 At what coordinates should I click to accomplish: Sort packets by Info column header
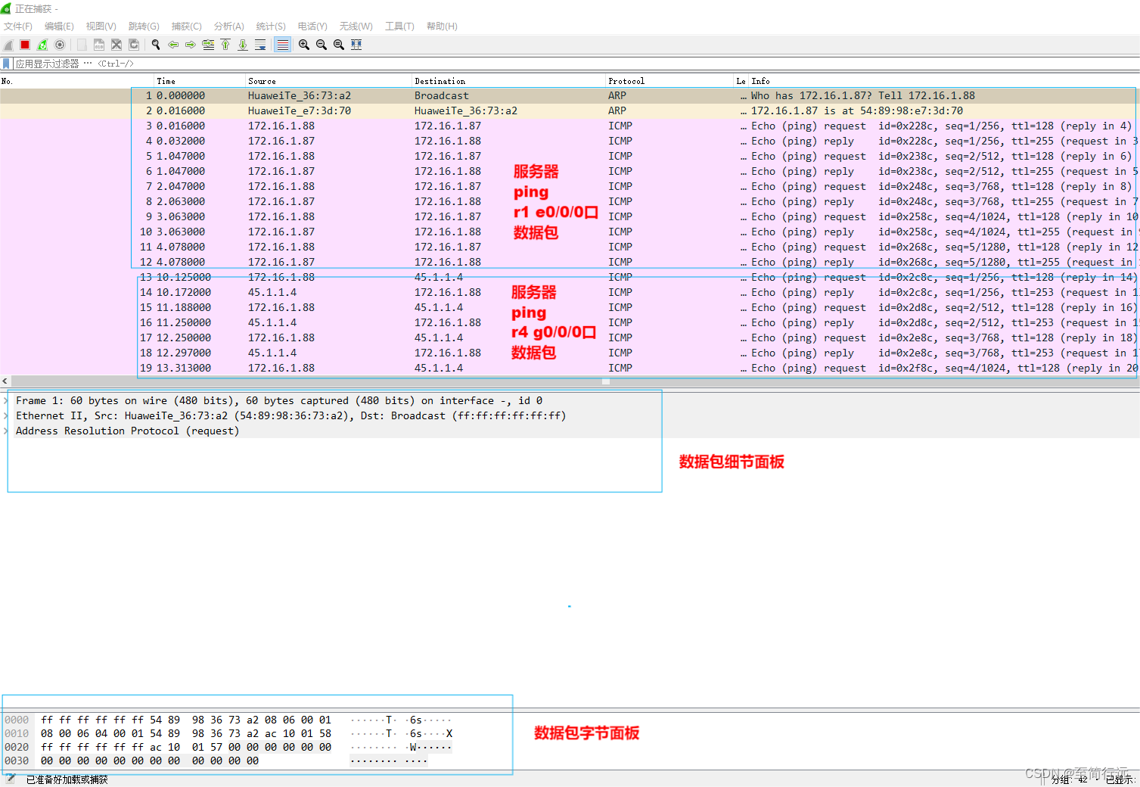[945, 81]
